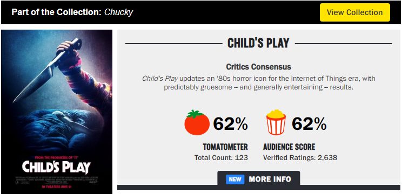Open the View Collection button

click(x=355, y=12)
